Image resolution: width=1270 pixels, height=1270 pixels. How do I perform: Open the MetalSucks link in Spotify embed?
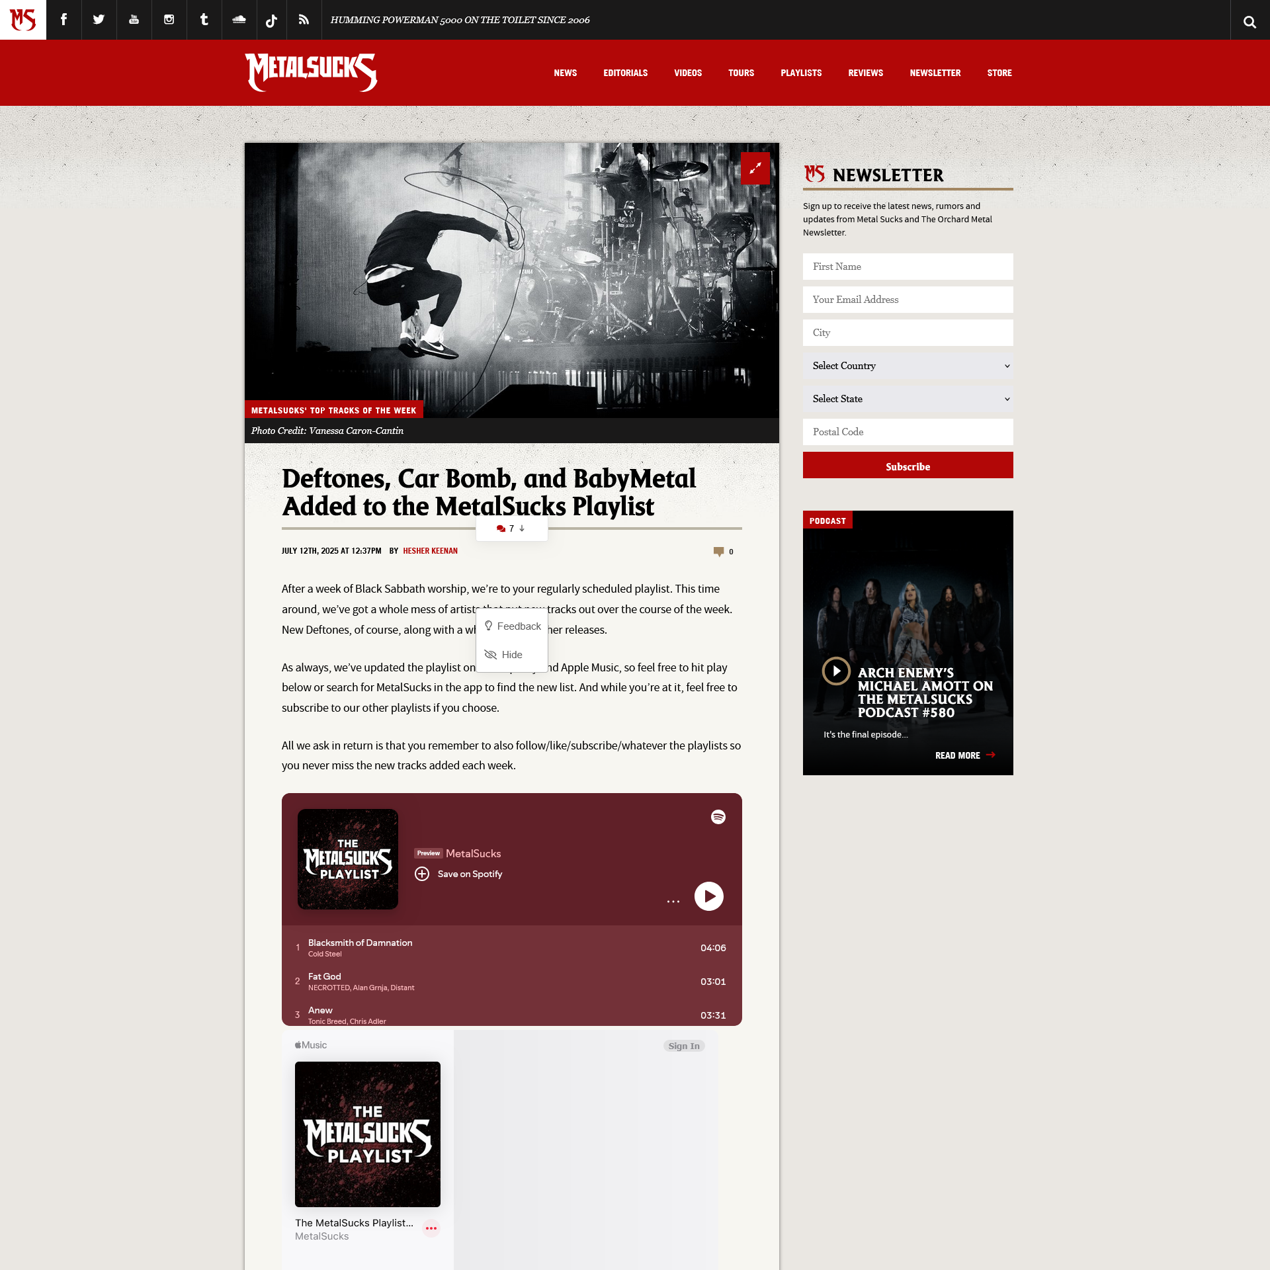(473, 853)
